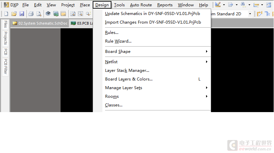Open the Projects side panel tab
This screenshot has height=153, width=274.
tap(5, 38)
